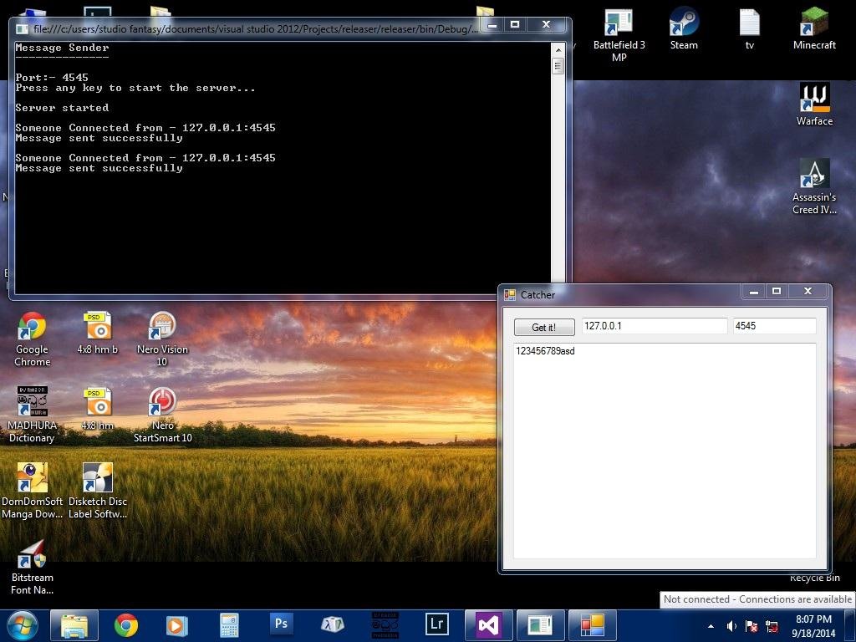Open the Google Chrome desktop shortcut
The height and width of the screenshot is (642, 856).
(33, 339)
